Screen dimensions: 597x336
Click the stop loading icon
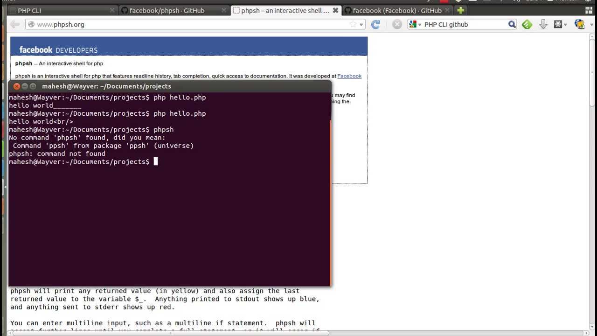397,24
